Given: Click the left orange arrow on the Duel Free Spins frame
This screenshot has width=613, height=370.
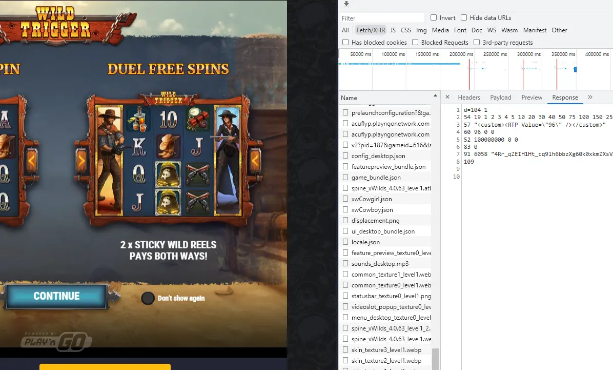Looking at the screenshot, I should point(81,160).
